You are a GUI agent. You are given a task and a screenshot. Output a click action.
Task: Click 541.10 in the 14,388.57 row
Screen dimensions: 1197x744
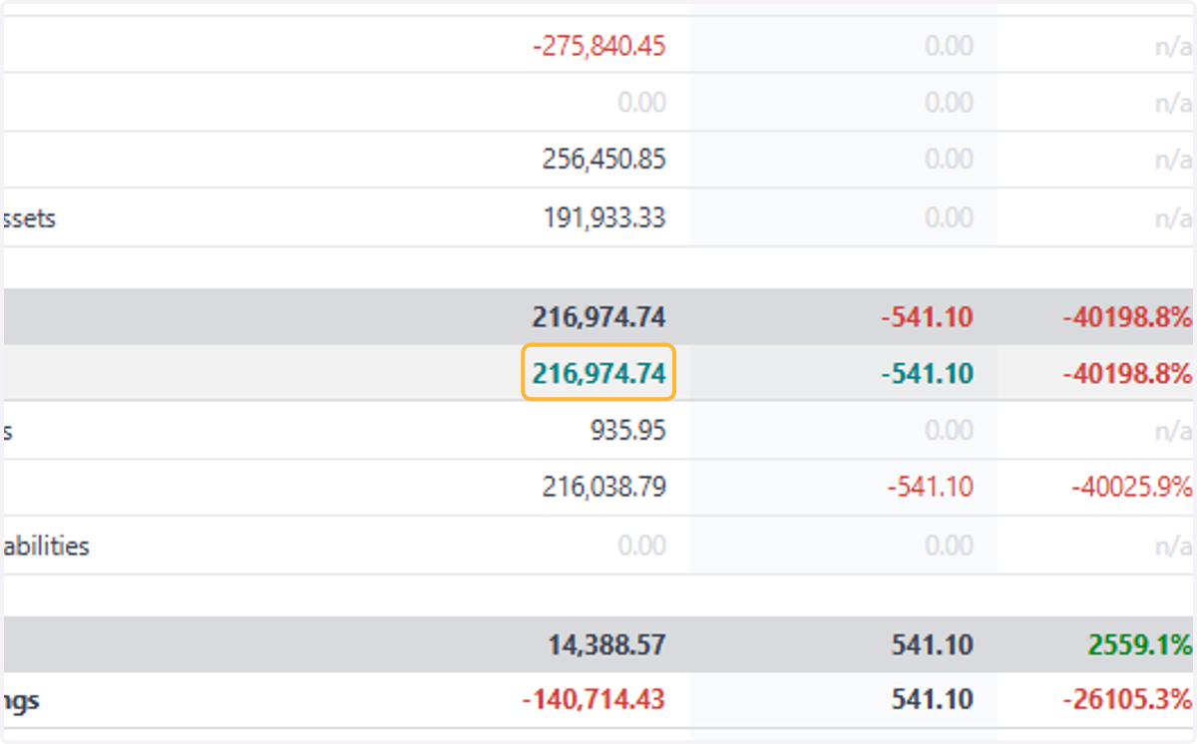click(x=933, y=645)
